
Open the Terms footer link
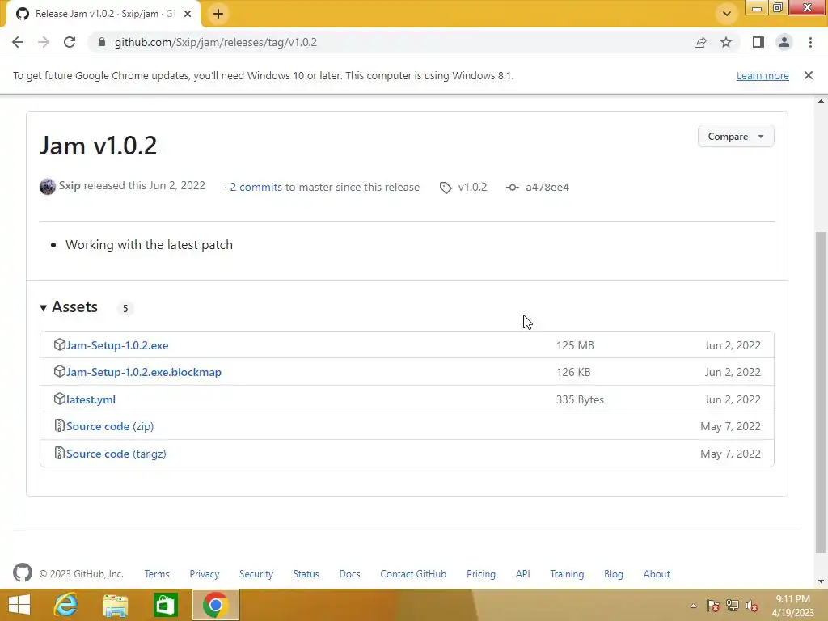[x=157, y=574]
